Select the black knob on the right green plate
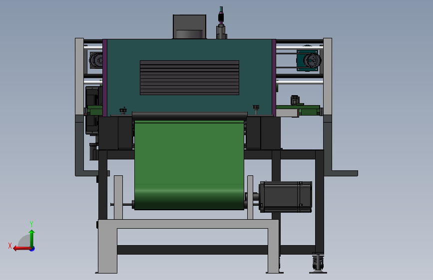This screenshot has height=280, width=433. [x=295, y=100]
